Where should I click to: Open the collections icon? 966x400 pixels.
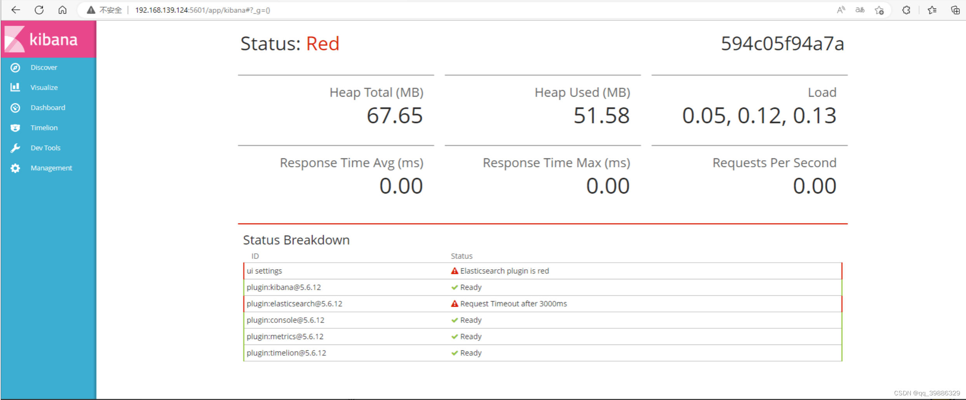click(955, 10)
